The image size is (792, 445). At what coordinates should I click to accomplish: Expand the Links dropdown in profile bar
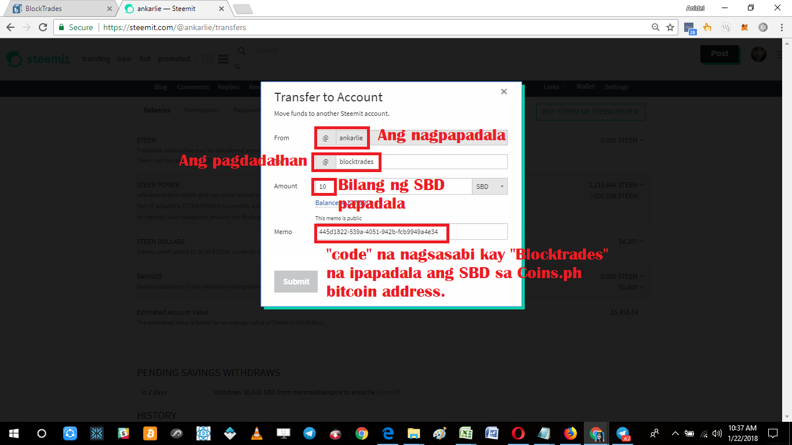coord(554,87)
